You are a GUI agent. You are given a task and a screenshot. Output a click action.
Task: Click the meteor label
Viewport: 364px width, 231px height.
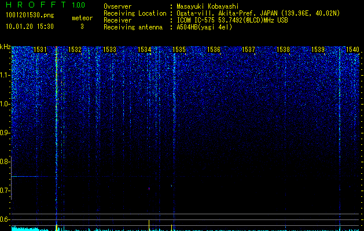(x=82, y=18)
